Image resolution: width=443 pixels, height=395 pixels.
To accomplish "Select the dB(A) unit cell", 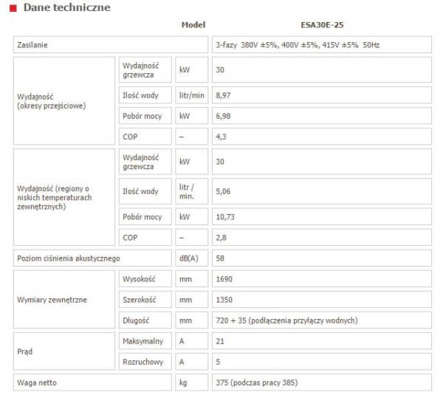I will point(190,258).
